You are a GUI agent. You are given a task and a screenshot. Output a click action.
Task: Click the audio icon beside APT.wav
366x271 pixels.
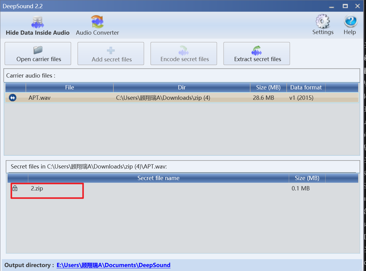[x=13, y=98]
